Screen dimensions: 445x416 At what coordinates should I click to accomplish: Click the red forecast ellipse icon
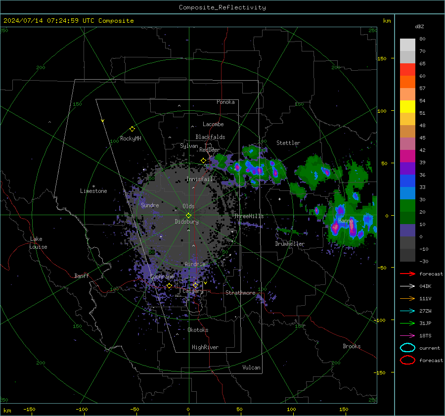coord(407,360)
